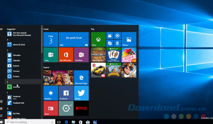
Task: Click the Earn free rewards suggestion
Action: [x=23, y=34]
